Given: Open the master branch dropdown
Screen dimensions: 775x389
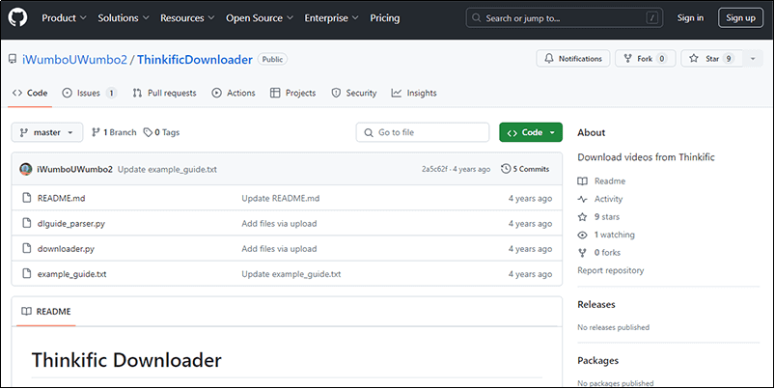Looking at the screenshot, I should [47, 132].
